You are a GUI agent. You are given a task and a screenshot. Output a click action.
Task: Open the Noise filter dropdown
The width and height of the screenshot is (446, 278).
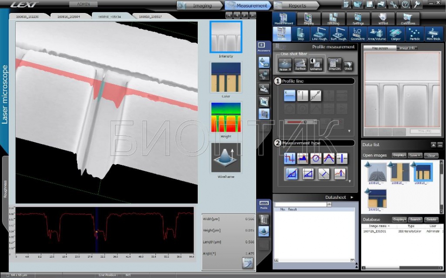284,64
